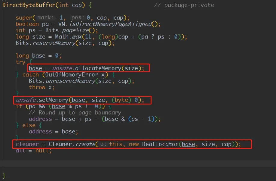Click the 'att = null;' statement
The height and width of the screenshot is (181, 276).
click(x=34, y=151)
